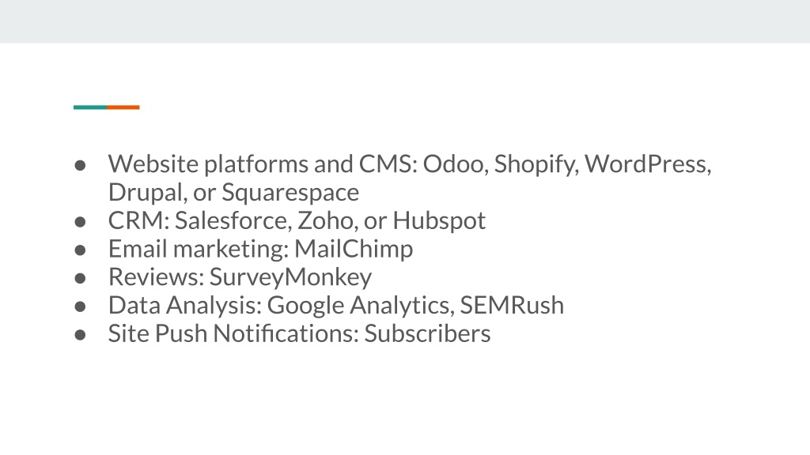Click the word SurveyMonkey
The image size is (810, 455).
coord(290,277)
